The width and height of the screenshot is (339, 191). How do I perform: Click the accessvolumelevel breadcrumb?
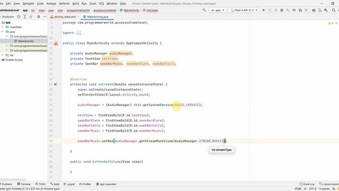click(x=105, y=10)
